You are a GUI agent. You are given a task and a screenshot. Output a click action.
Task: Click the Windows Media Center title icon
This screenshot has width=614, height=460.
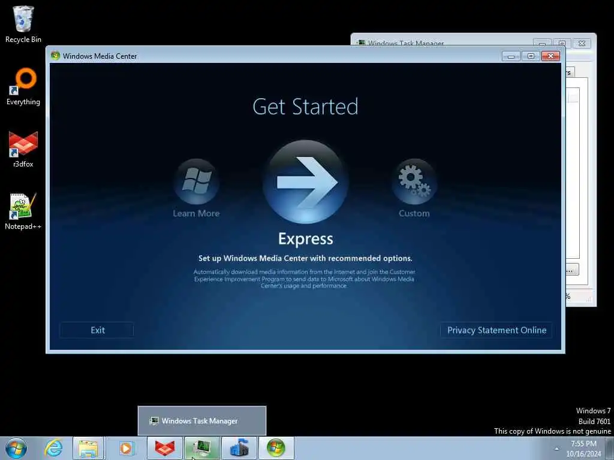coord(55,56)
